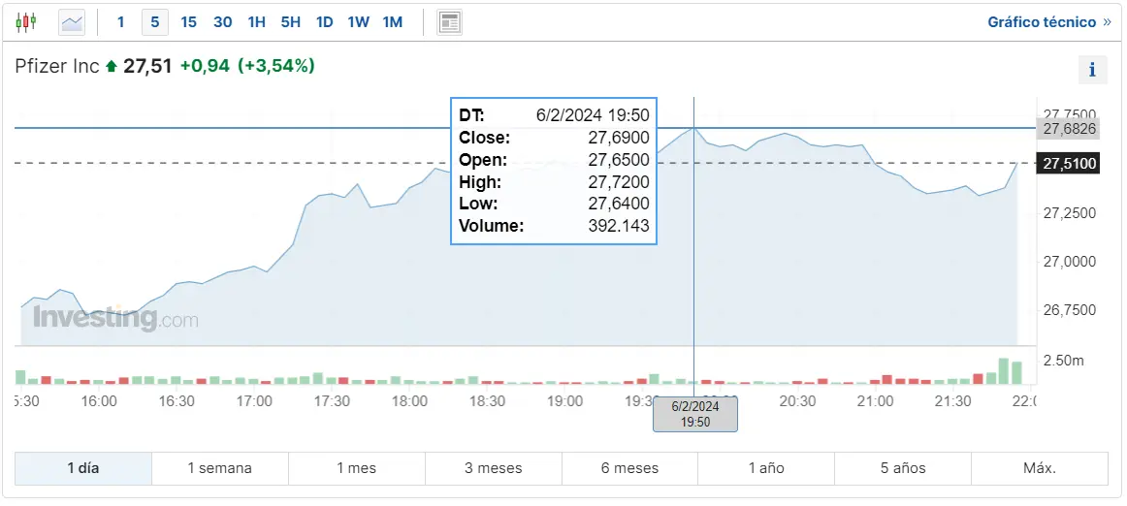Open the news overlay icon in toolbar
This screenshot has height=506, width=1127.
click(x=449, y=21)
